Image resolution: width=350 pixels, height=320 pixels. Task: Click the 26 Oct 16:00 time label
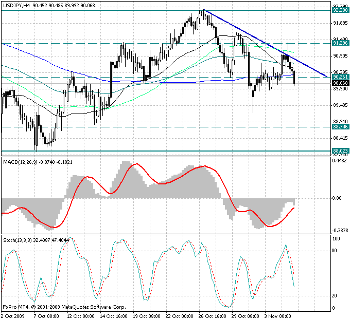click(213, 316)
